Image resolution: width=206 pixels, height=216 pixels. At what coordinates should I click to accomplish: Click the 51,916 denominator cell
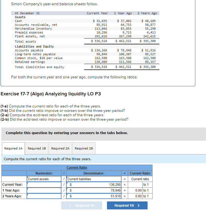[x=94, y=196]
